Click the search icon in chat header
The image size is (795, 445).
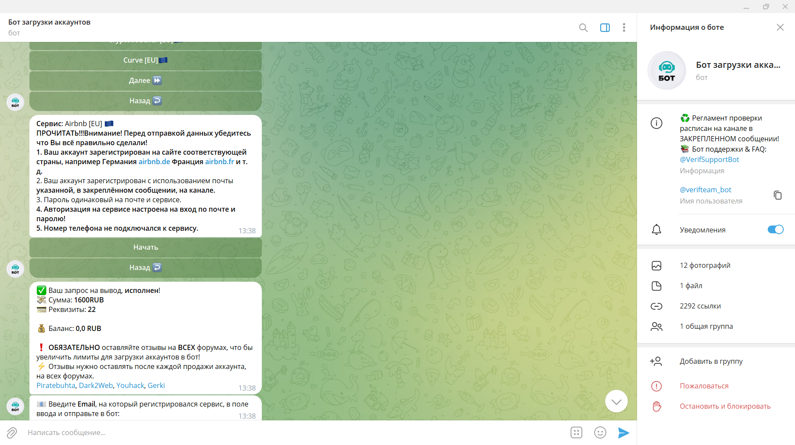583,28
